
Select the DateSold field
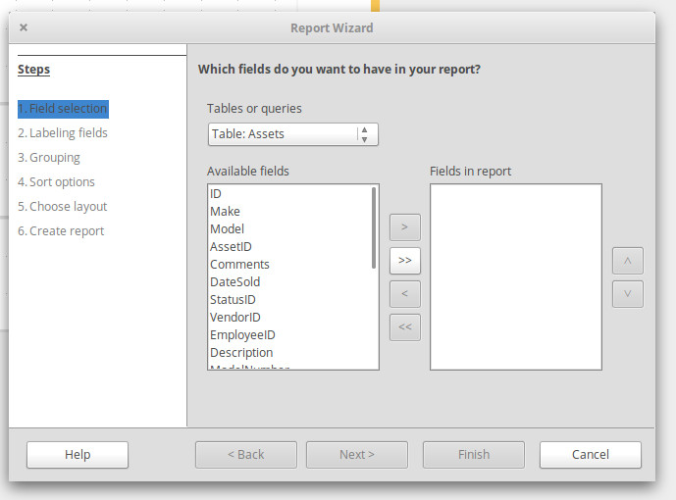coord(234,282)
